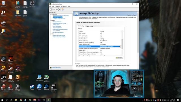Open the Desktop menu
Screen dimensions: 181x102
click(x=58, y=7)
